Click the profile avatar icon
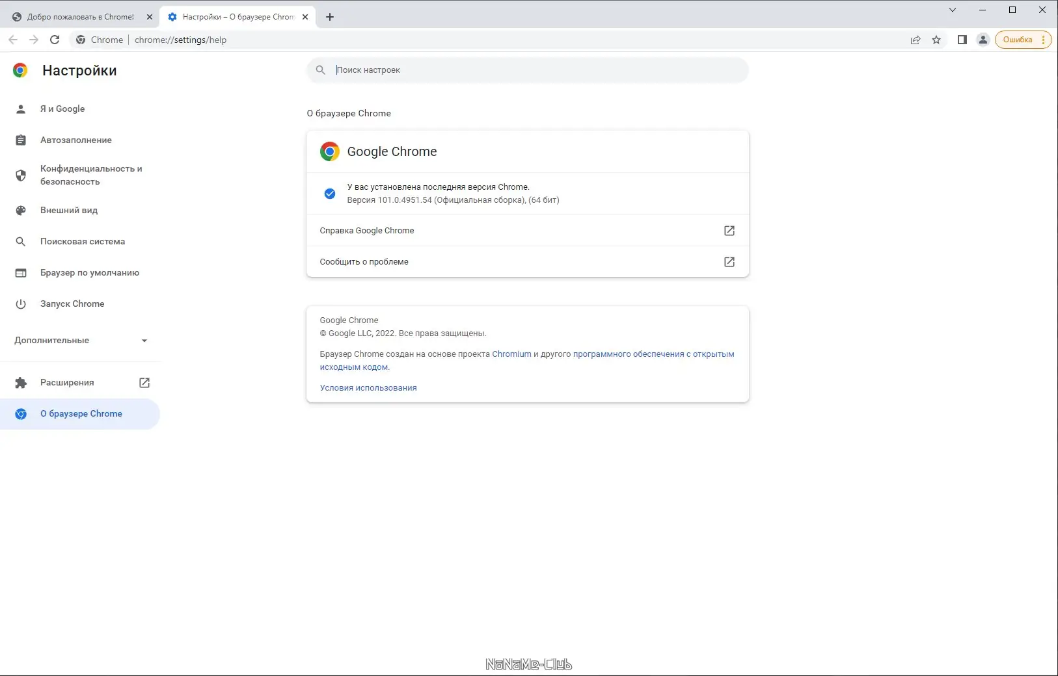Viewport: 1058px width, 676px height. pyautogui.click(x=983, y=40)
